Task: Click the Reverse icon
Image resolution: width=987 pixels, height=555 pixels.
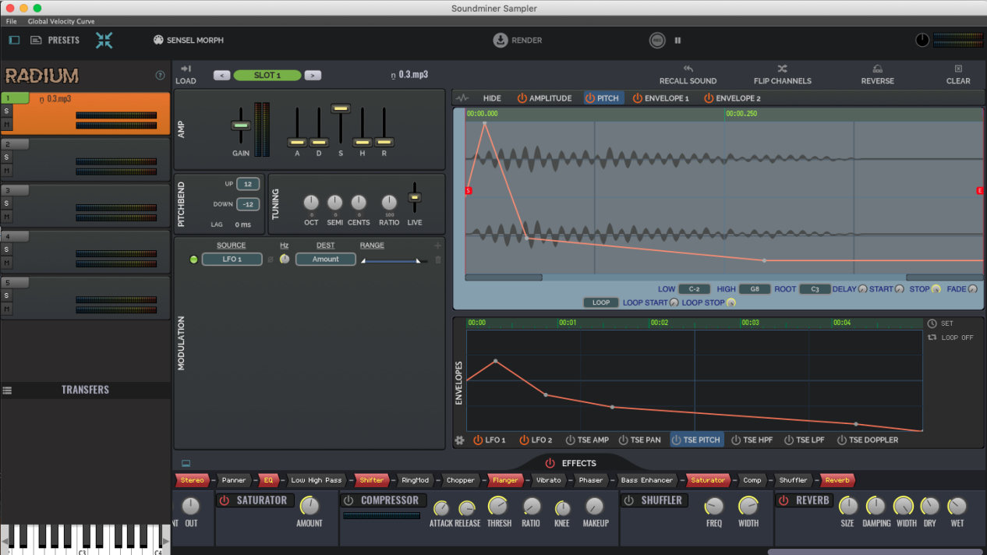Action: tap(877, 69)
